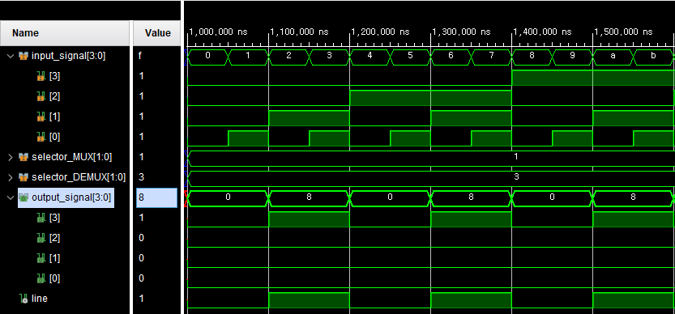675x314 pixels.
Task: Click input_signal waveform segment '0'
Action: pos(208,57)
